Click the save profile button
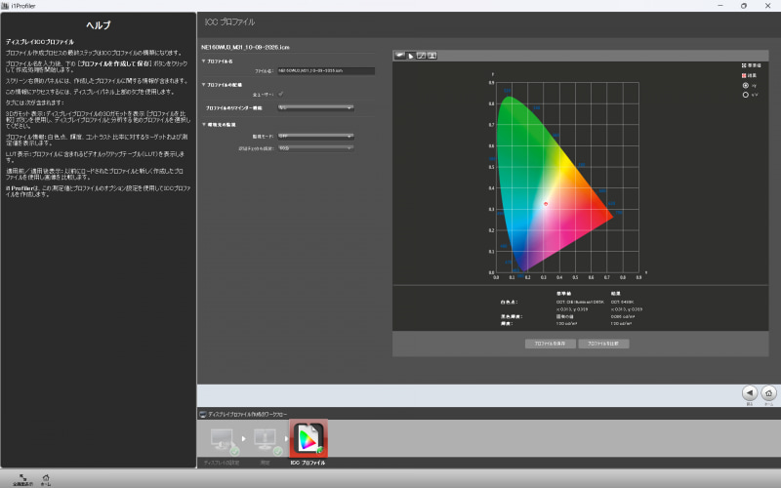 (x=550, y=344)
